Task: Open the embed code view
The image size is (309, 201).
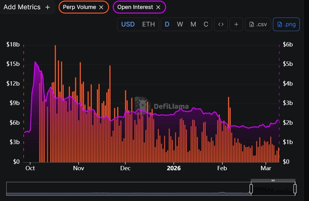Action: (221, 24)
